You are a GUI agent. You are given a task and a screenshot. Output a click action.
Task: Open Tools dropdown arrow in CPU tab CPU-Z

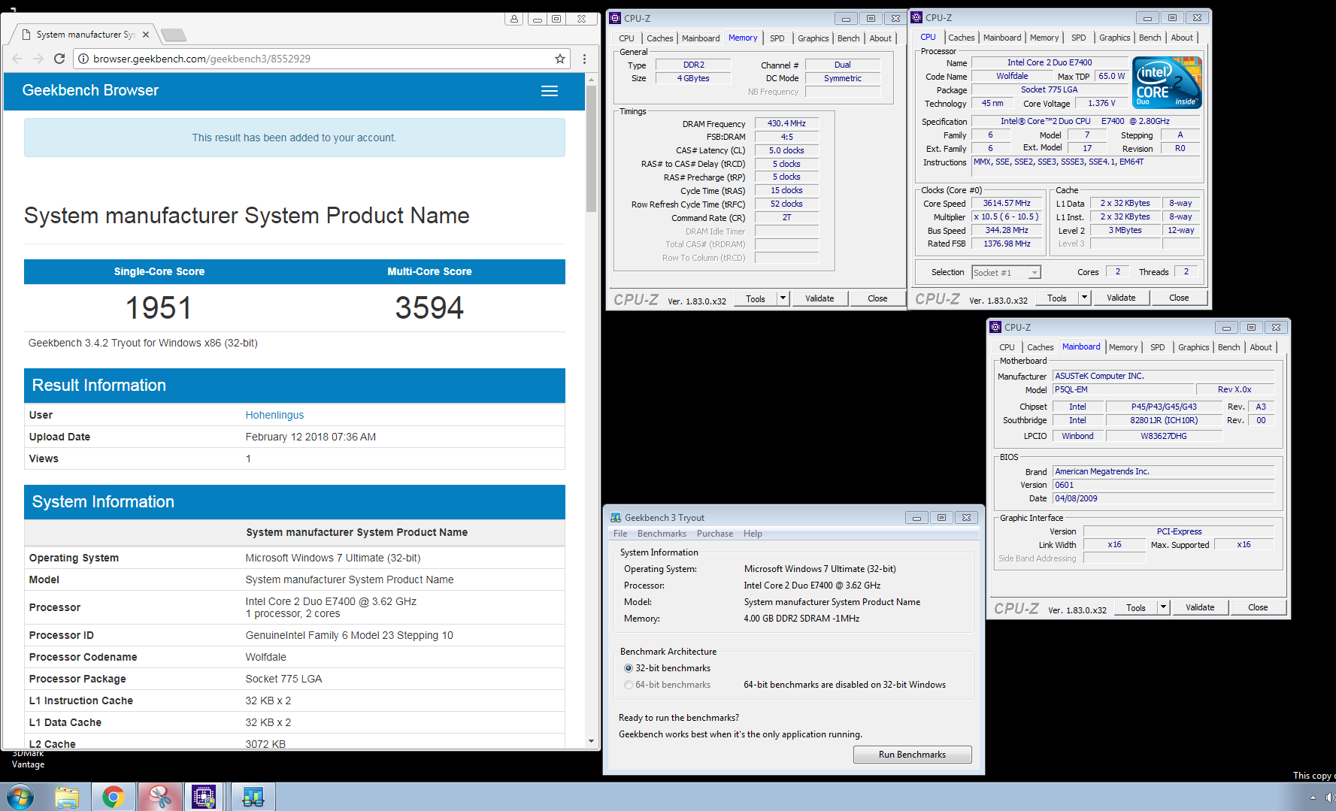click(x=1084, y=298)
